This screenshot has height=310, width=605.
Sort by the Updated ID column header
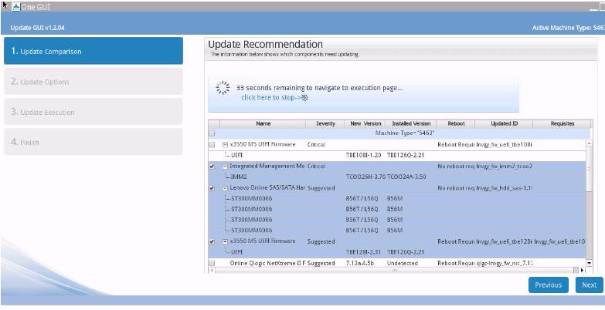click(x=504, y=123)
